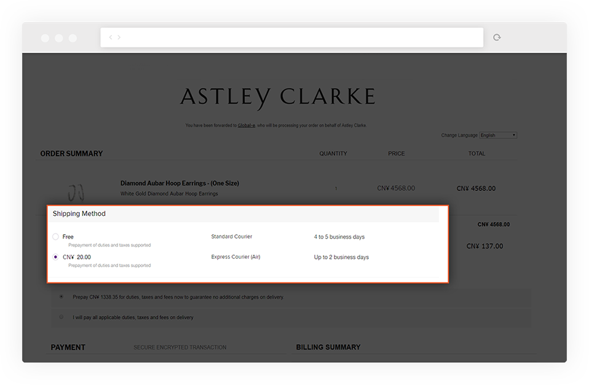Click the Diamond Aubar Hoop Earrings product title
Image resolution: width=589 pixels, height=385 pixels.
[x=180, y=183]
